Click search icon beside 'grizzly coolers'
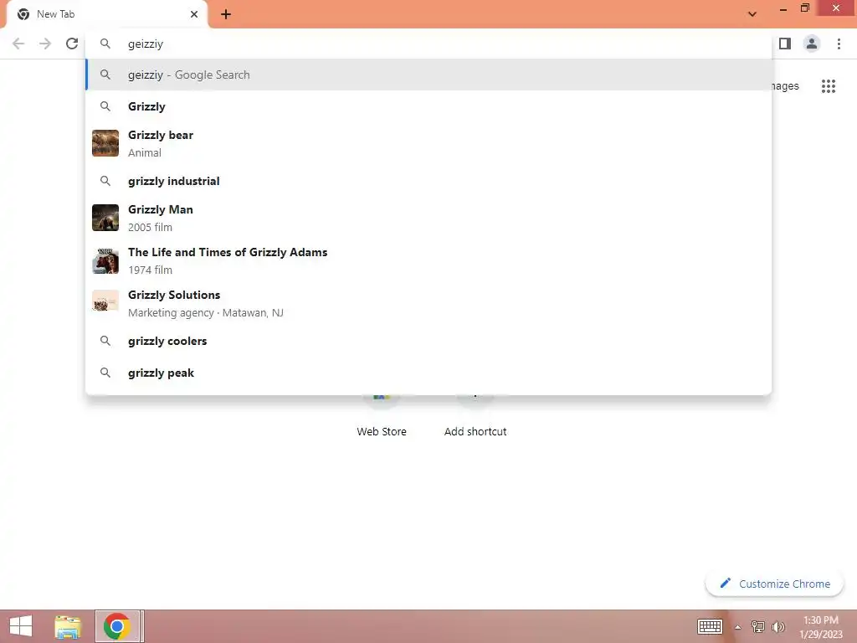Screen dimensions: 857x643 (x=105, y=342)
